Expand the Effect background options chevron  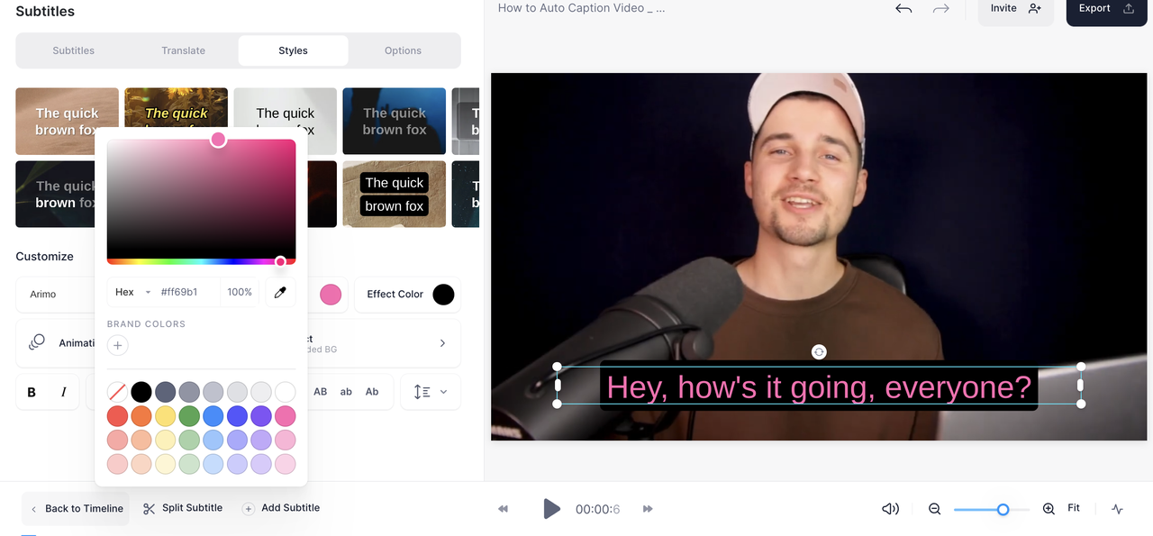coord(441,342)
